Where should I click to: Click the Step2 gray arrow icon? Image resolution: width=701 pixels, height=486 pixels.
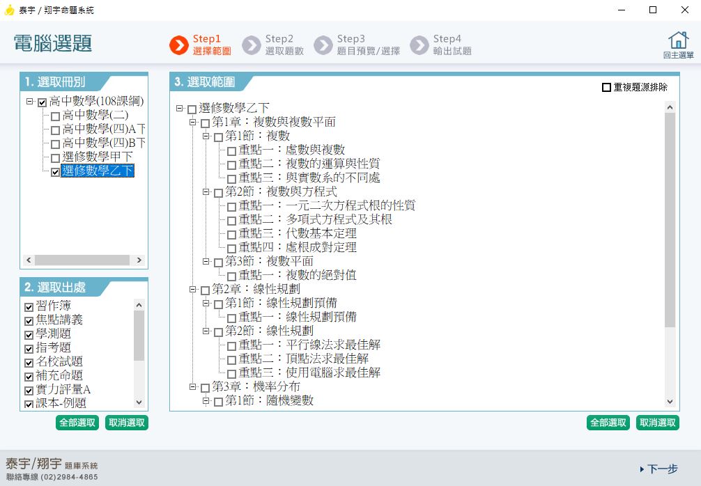[x=251, y=45]
